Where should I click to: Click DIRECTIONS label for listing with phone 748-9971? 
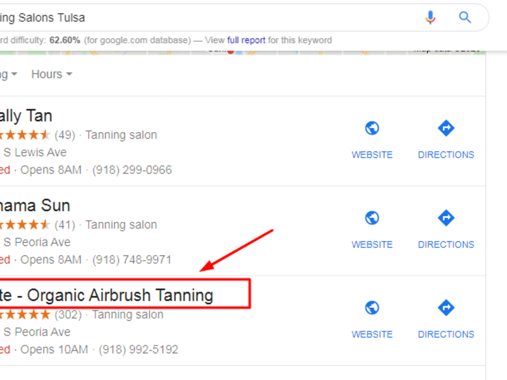pyautogui.click(x=446, y=245)
